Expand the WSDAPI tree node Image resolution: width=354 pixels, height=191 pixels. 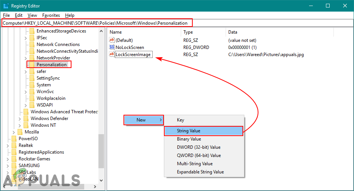[26, 105]
